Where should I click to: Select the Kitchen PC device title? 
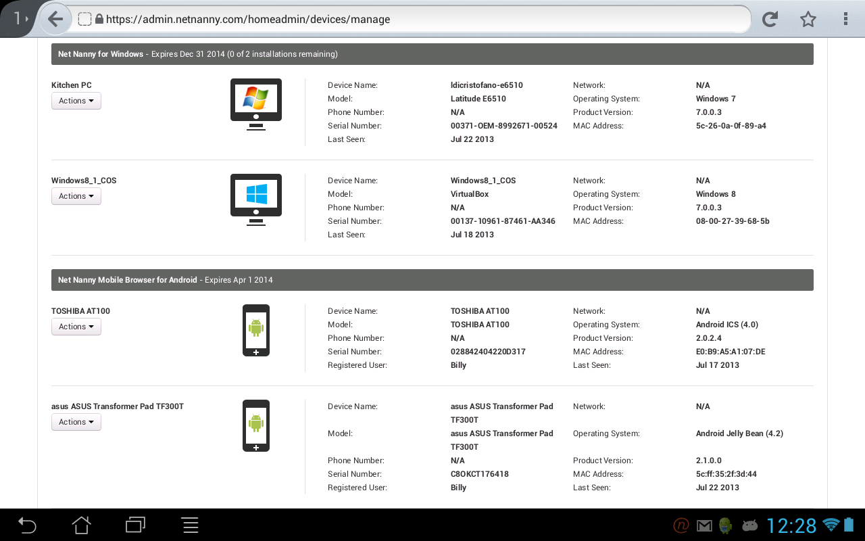72,85
